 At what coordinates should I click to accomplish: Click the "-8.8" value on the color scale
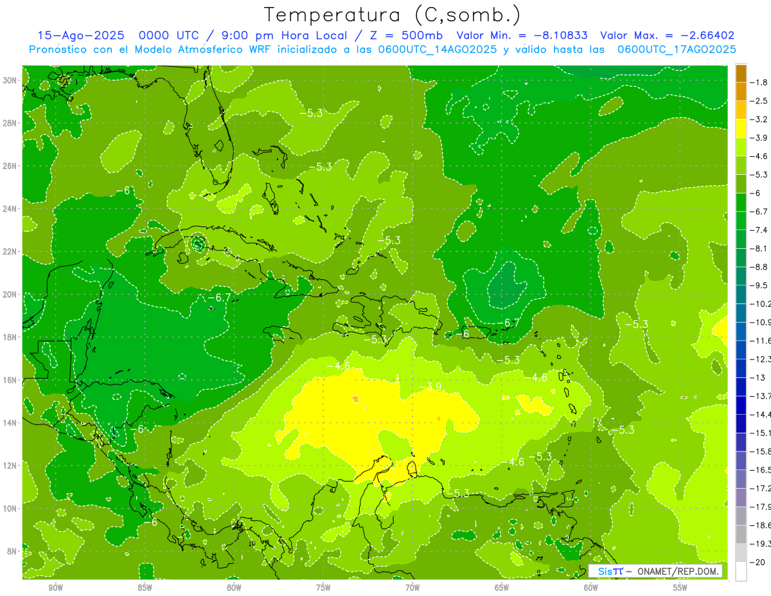(759, 267)
